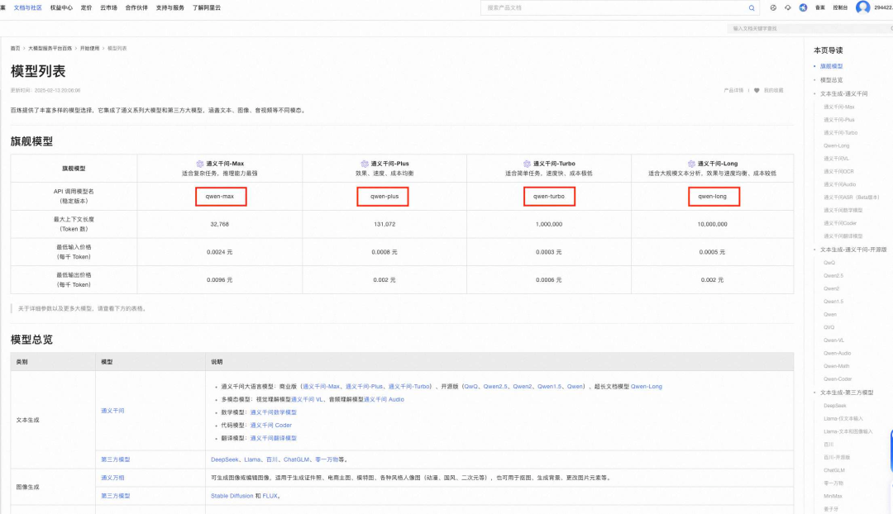Screen dimensions: 893x514
Task: Click the qwen-max model name cell
Action: point(221,197)
